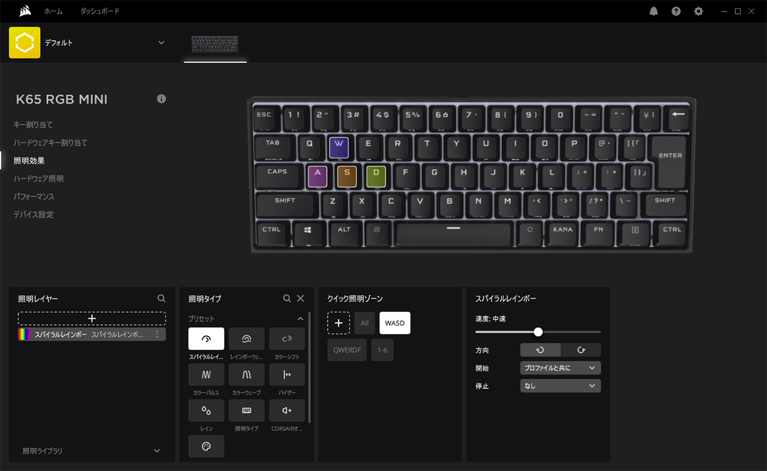Select the palette preset icon
The image size is (767, 471).
coord(206,446)
